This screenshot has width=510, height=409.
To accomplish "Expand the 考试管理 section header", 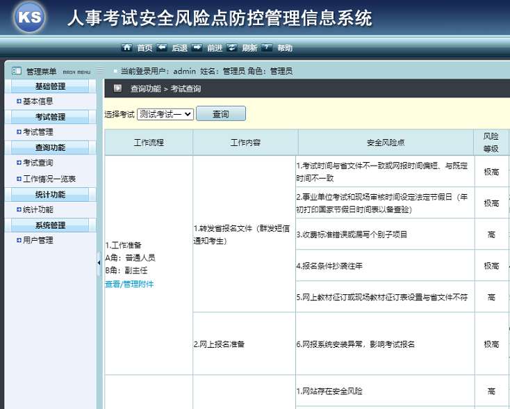I will coord(50,117).
